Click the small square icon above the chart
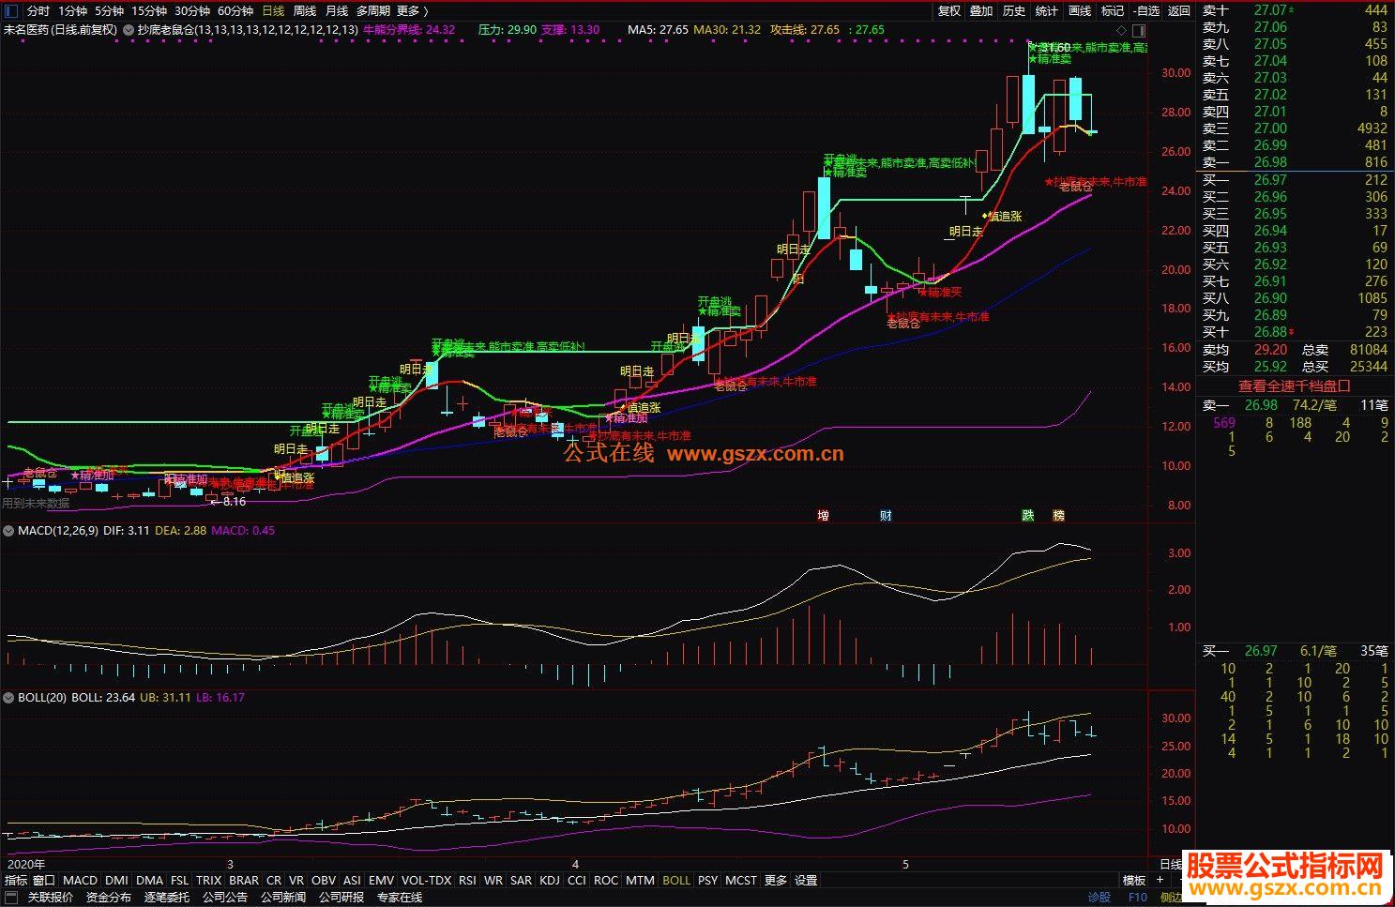Viewport: 1395px width, 907px height. (x=1138, y=30)
